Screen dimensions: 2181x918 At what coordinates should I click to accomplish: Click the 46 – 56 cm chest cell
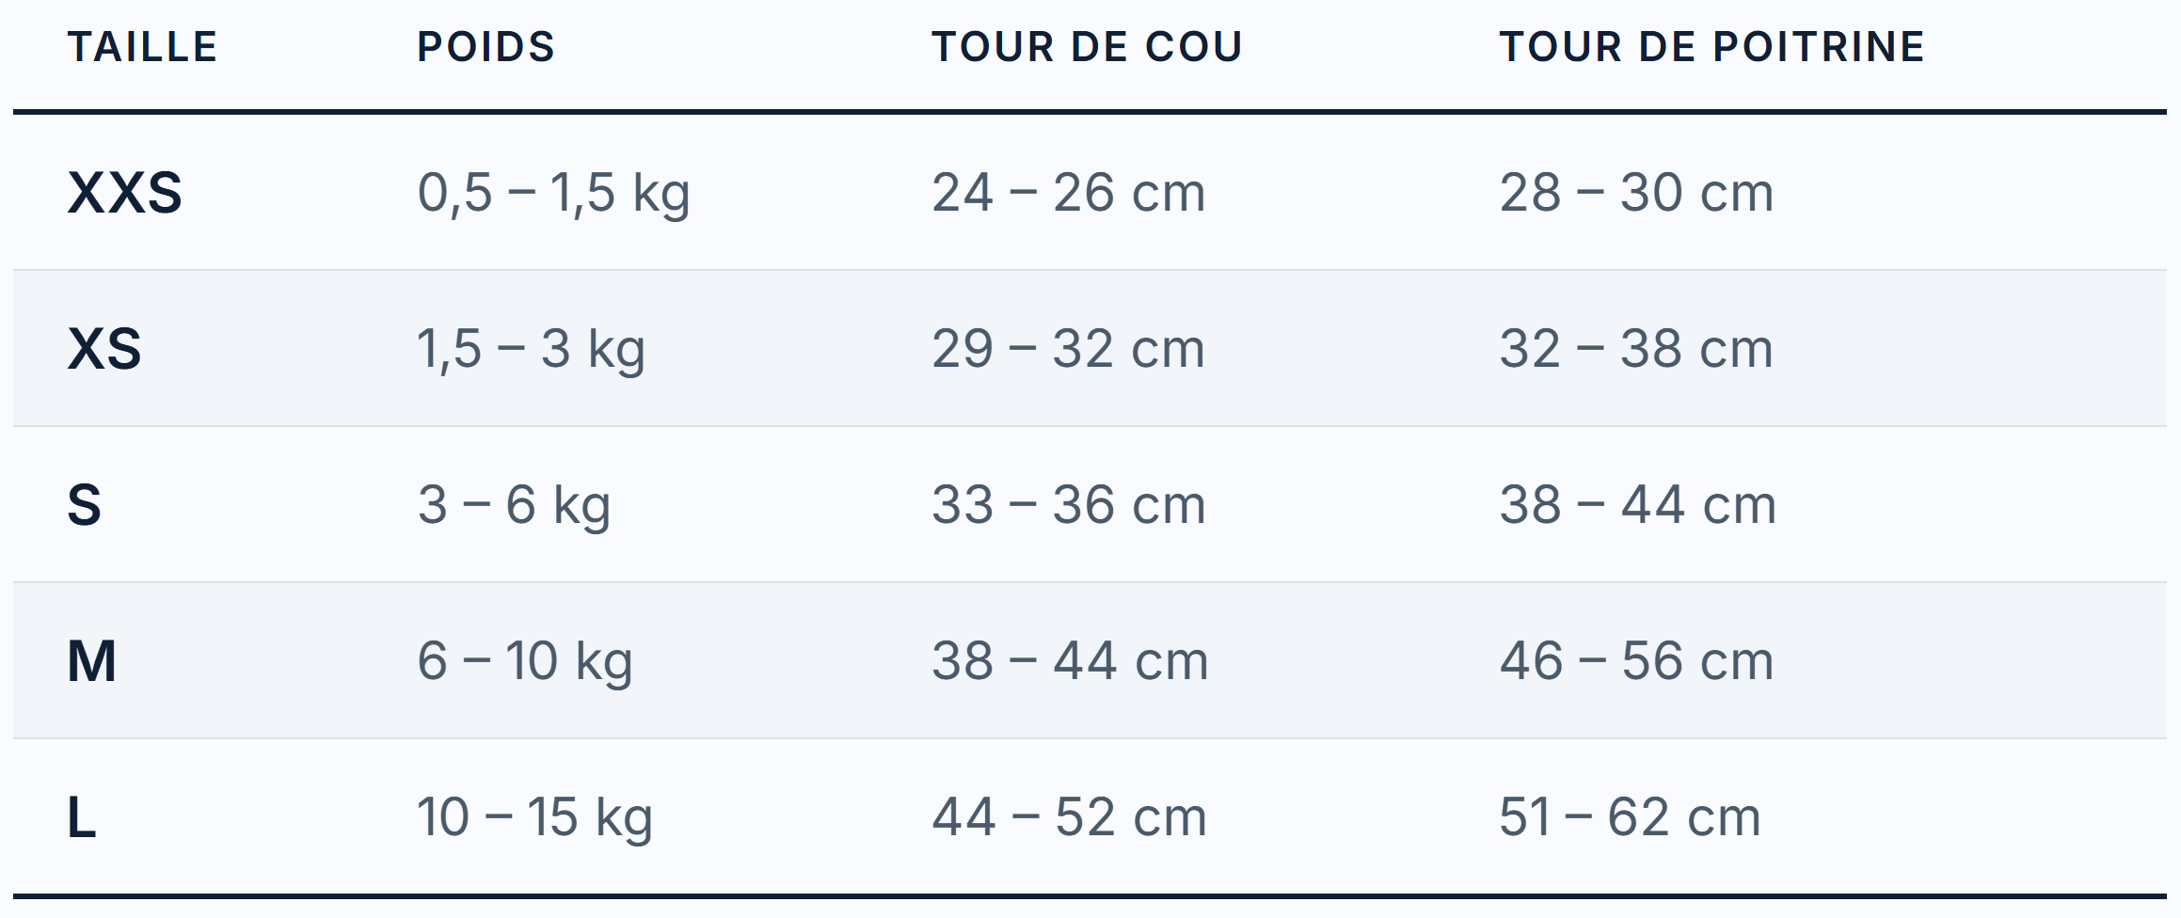[x=1636, y=661]
